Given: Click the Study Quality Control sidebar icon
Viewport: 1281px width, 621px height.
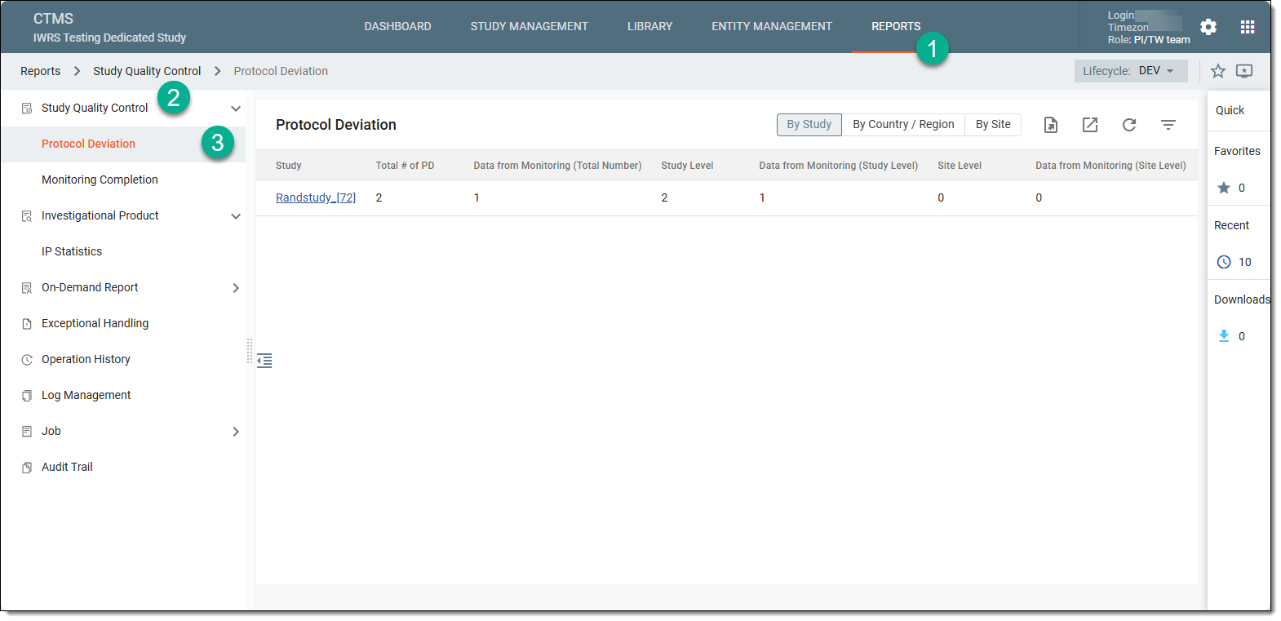Looking at the screenshot, I should pos(27,108).
